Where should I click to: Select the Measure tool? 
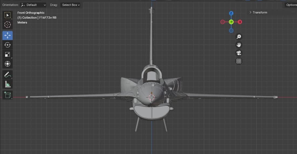coord(7,84)
